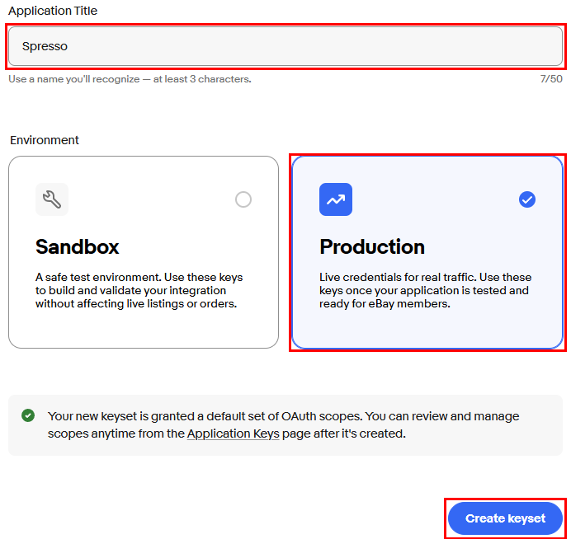Open the Application Keys link
Image resolution: width=571 pixels, height=539 pixels.
pos(233,434)
